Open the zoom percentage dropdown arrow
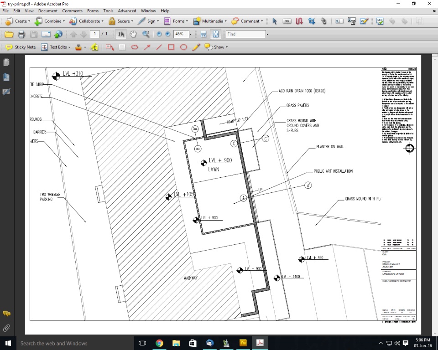The image size is (438, 350). (191, 34)
